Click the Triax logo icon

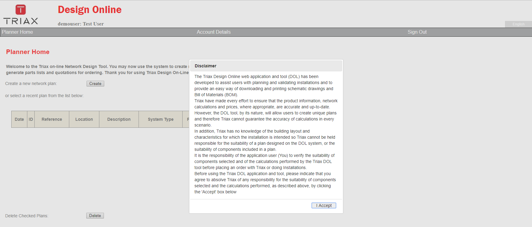pos(21,14)
